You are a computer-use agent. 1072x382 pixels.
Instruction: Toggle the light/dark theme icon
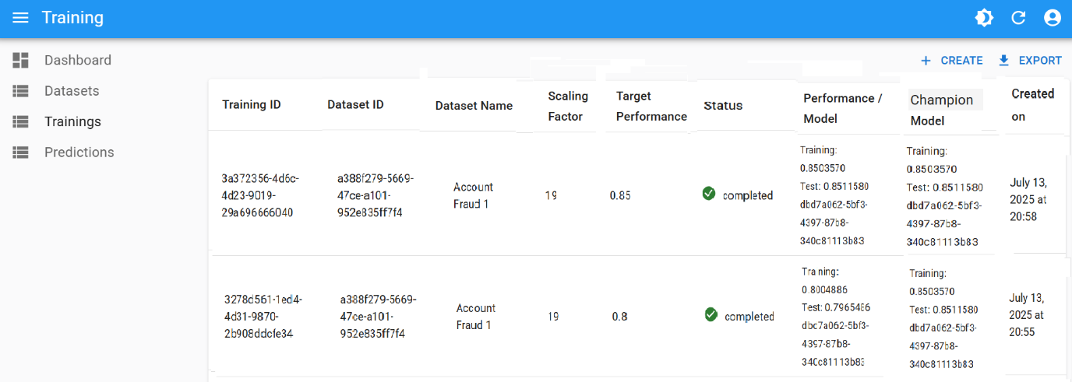point(984,18)
